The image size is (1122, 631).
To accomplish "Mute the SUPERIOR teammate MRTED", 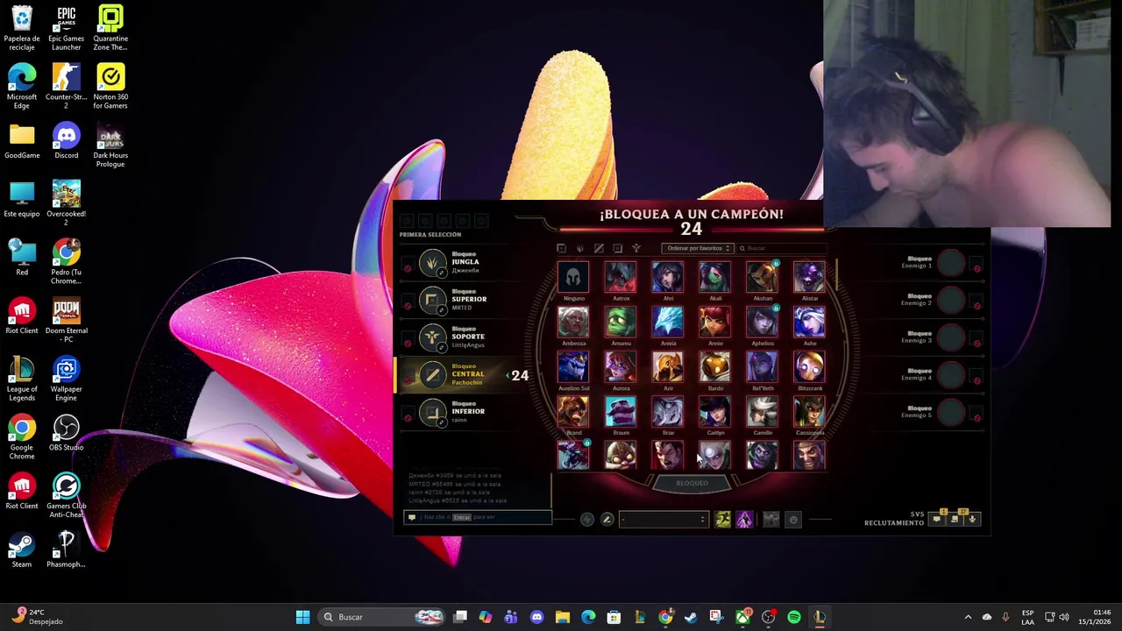I will [x=408, y=306].
